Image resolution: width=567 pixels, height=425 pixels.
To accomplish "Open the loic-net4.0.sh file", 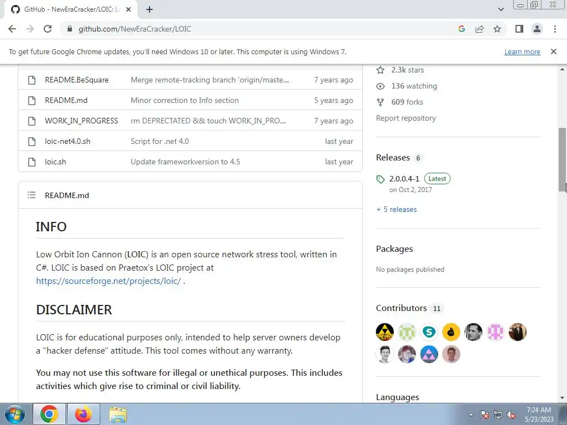I will click(68, 141).
